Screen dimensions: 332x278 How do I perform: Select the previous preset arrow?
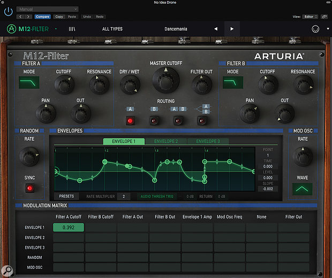click(216, 29)
